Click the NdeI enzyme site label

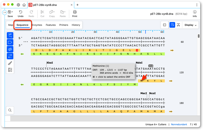coord(139,63)
